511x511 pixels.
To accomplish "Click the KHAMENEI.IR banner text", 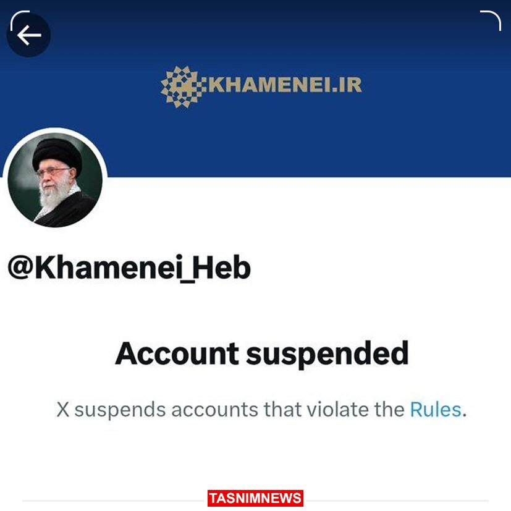I will pos(285,85).
